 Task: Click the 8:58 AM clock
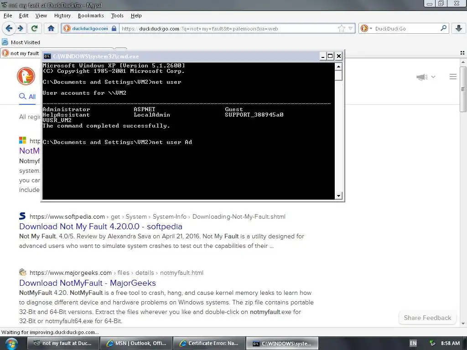(x=450, y=343)
